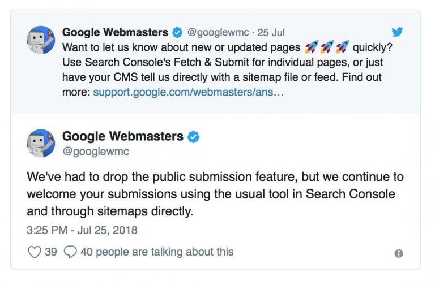Viewport: 435px width, 281px height.
Task: Open the tweet info icon
Action: tap(399, 253)
